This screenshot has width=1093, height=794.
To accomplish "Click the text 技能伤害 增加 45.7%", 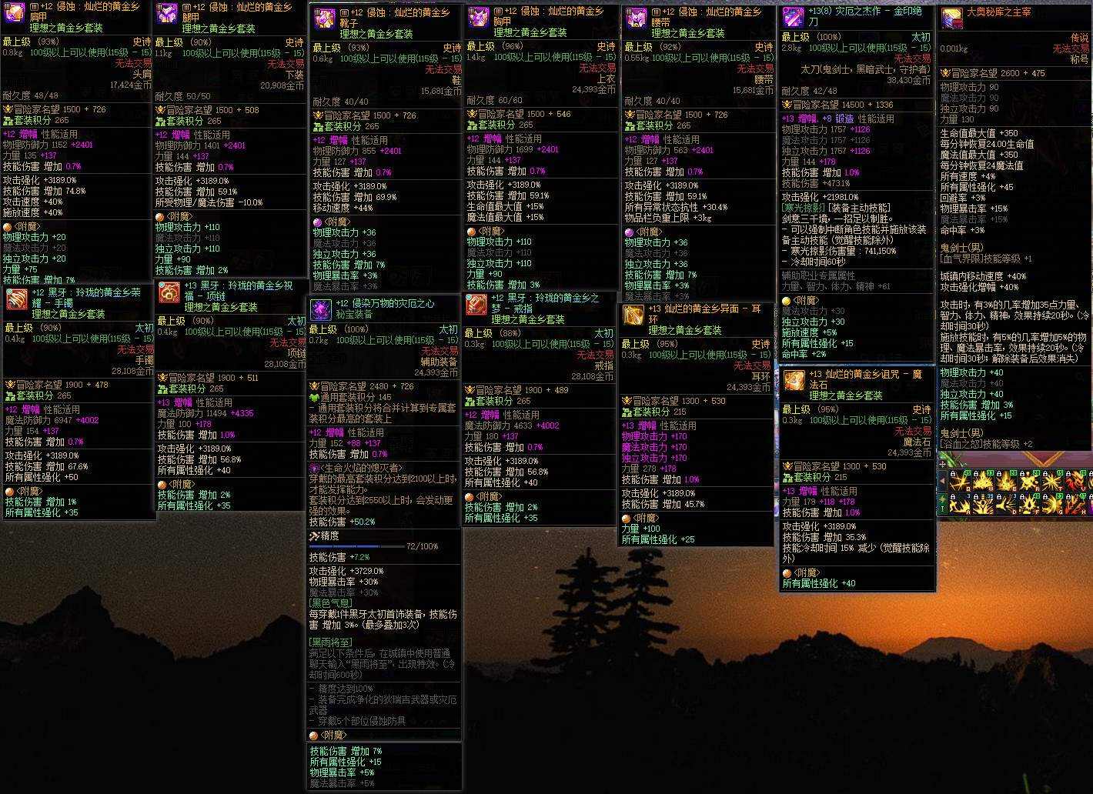I will tap(663, 504).
